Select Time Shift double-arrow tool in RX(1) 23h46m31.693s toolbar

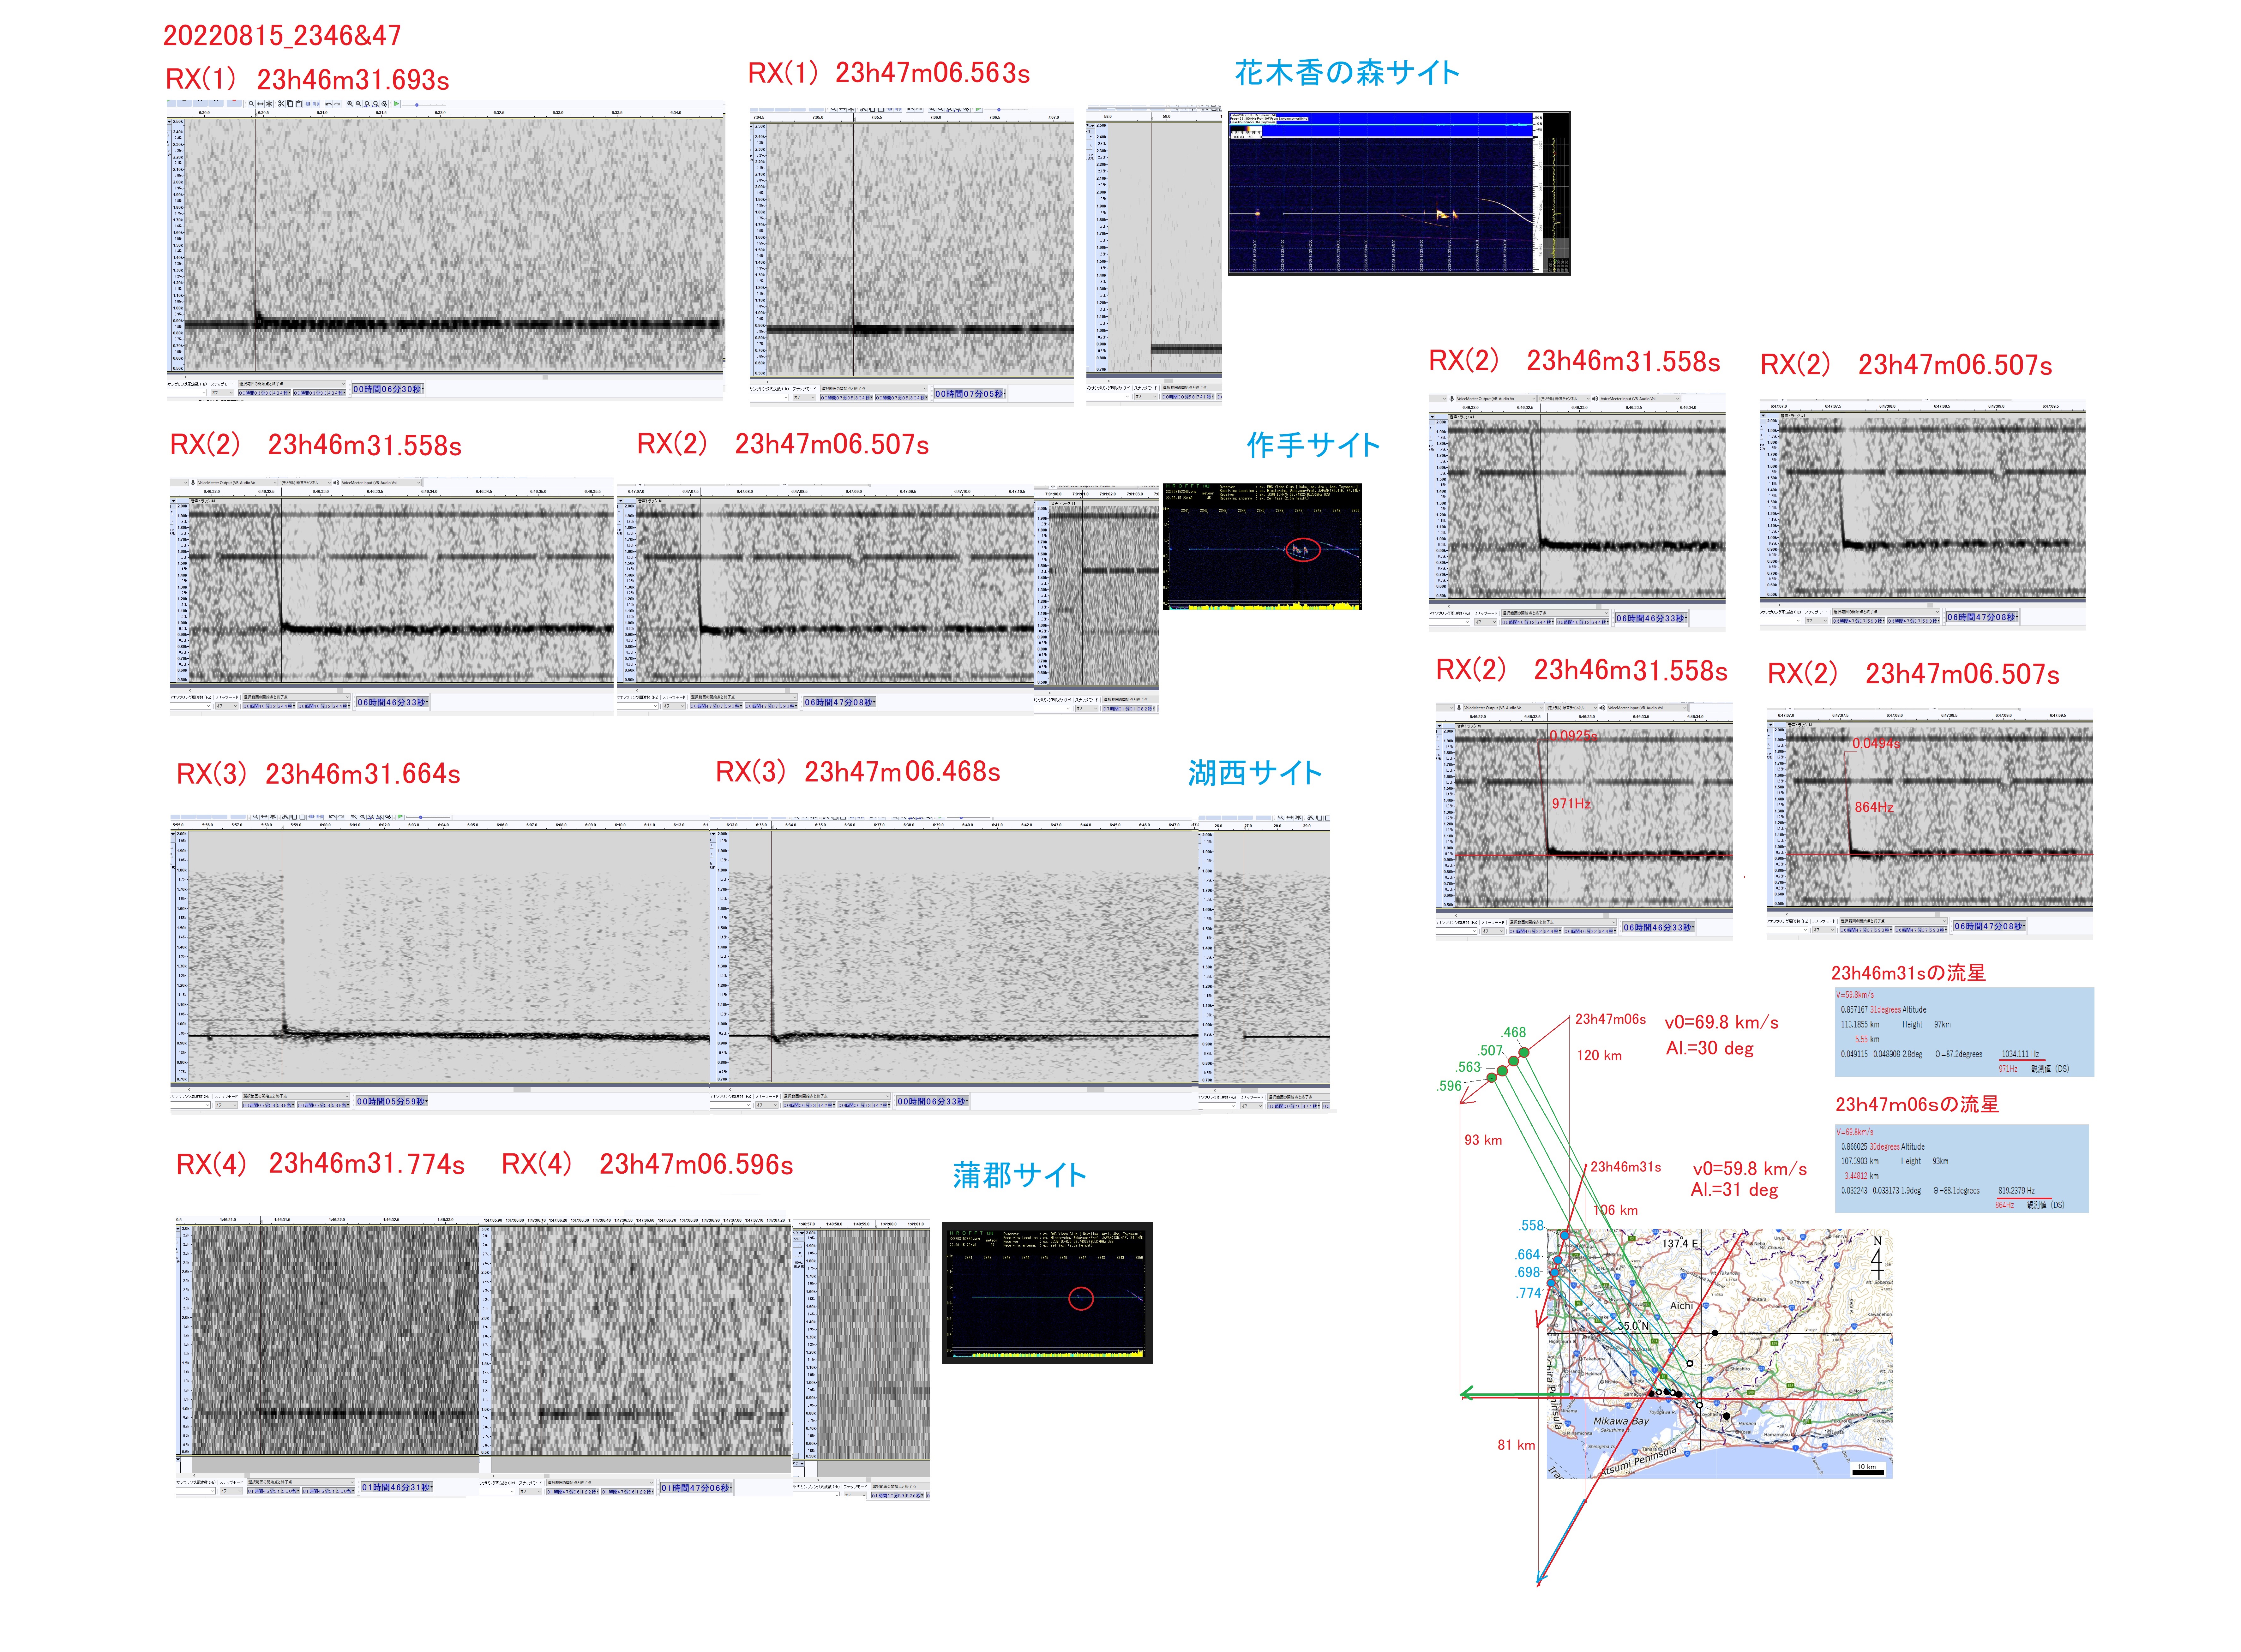[x=260, y=104]
